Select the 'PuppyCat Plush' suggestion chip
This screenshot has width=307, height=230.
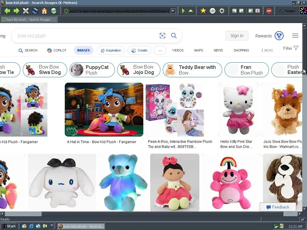(92, 70)
